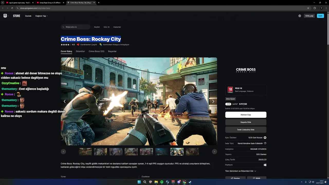
Task: Open the Haberler store menu
Action: [117, 27]
